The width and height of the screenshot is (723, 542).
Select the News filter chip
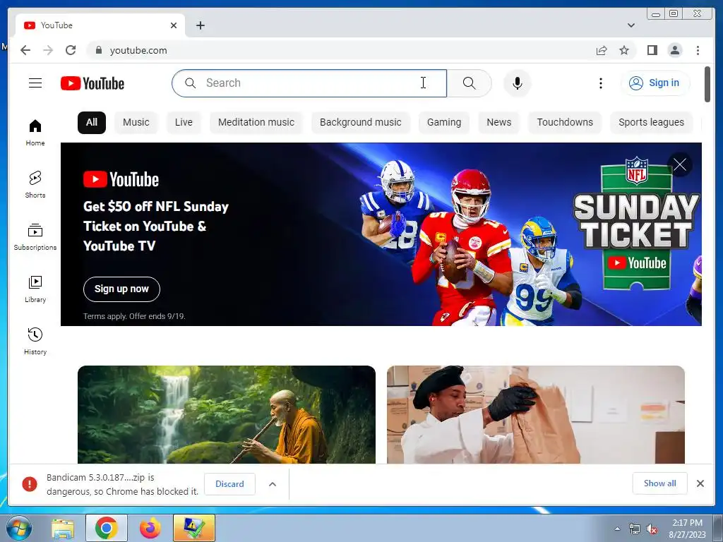tap(499, 123)
